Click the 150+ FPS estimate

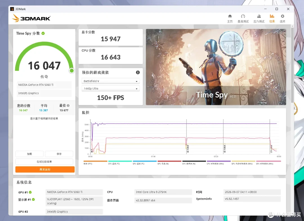click(111, 98)
